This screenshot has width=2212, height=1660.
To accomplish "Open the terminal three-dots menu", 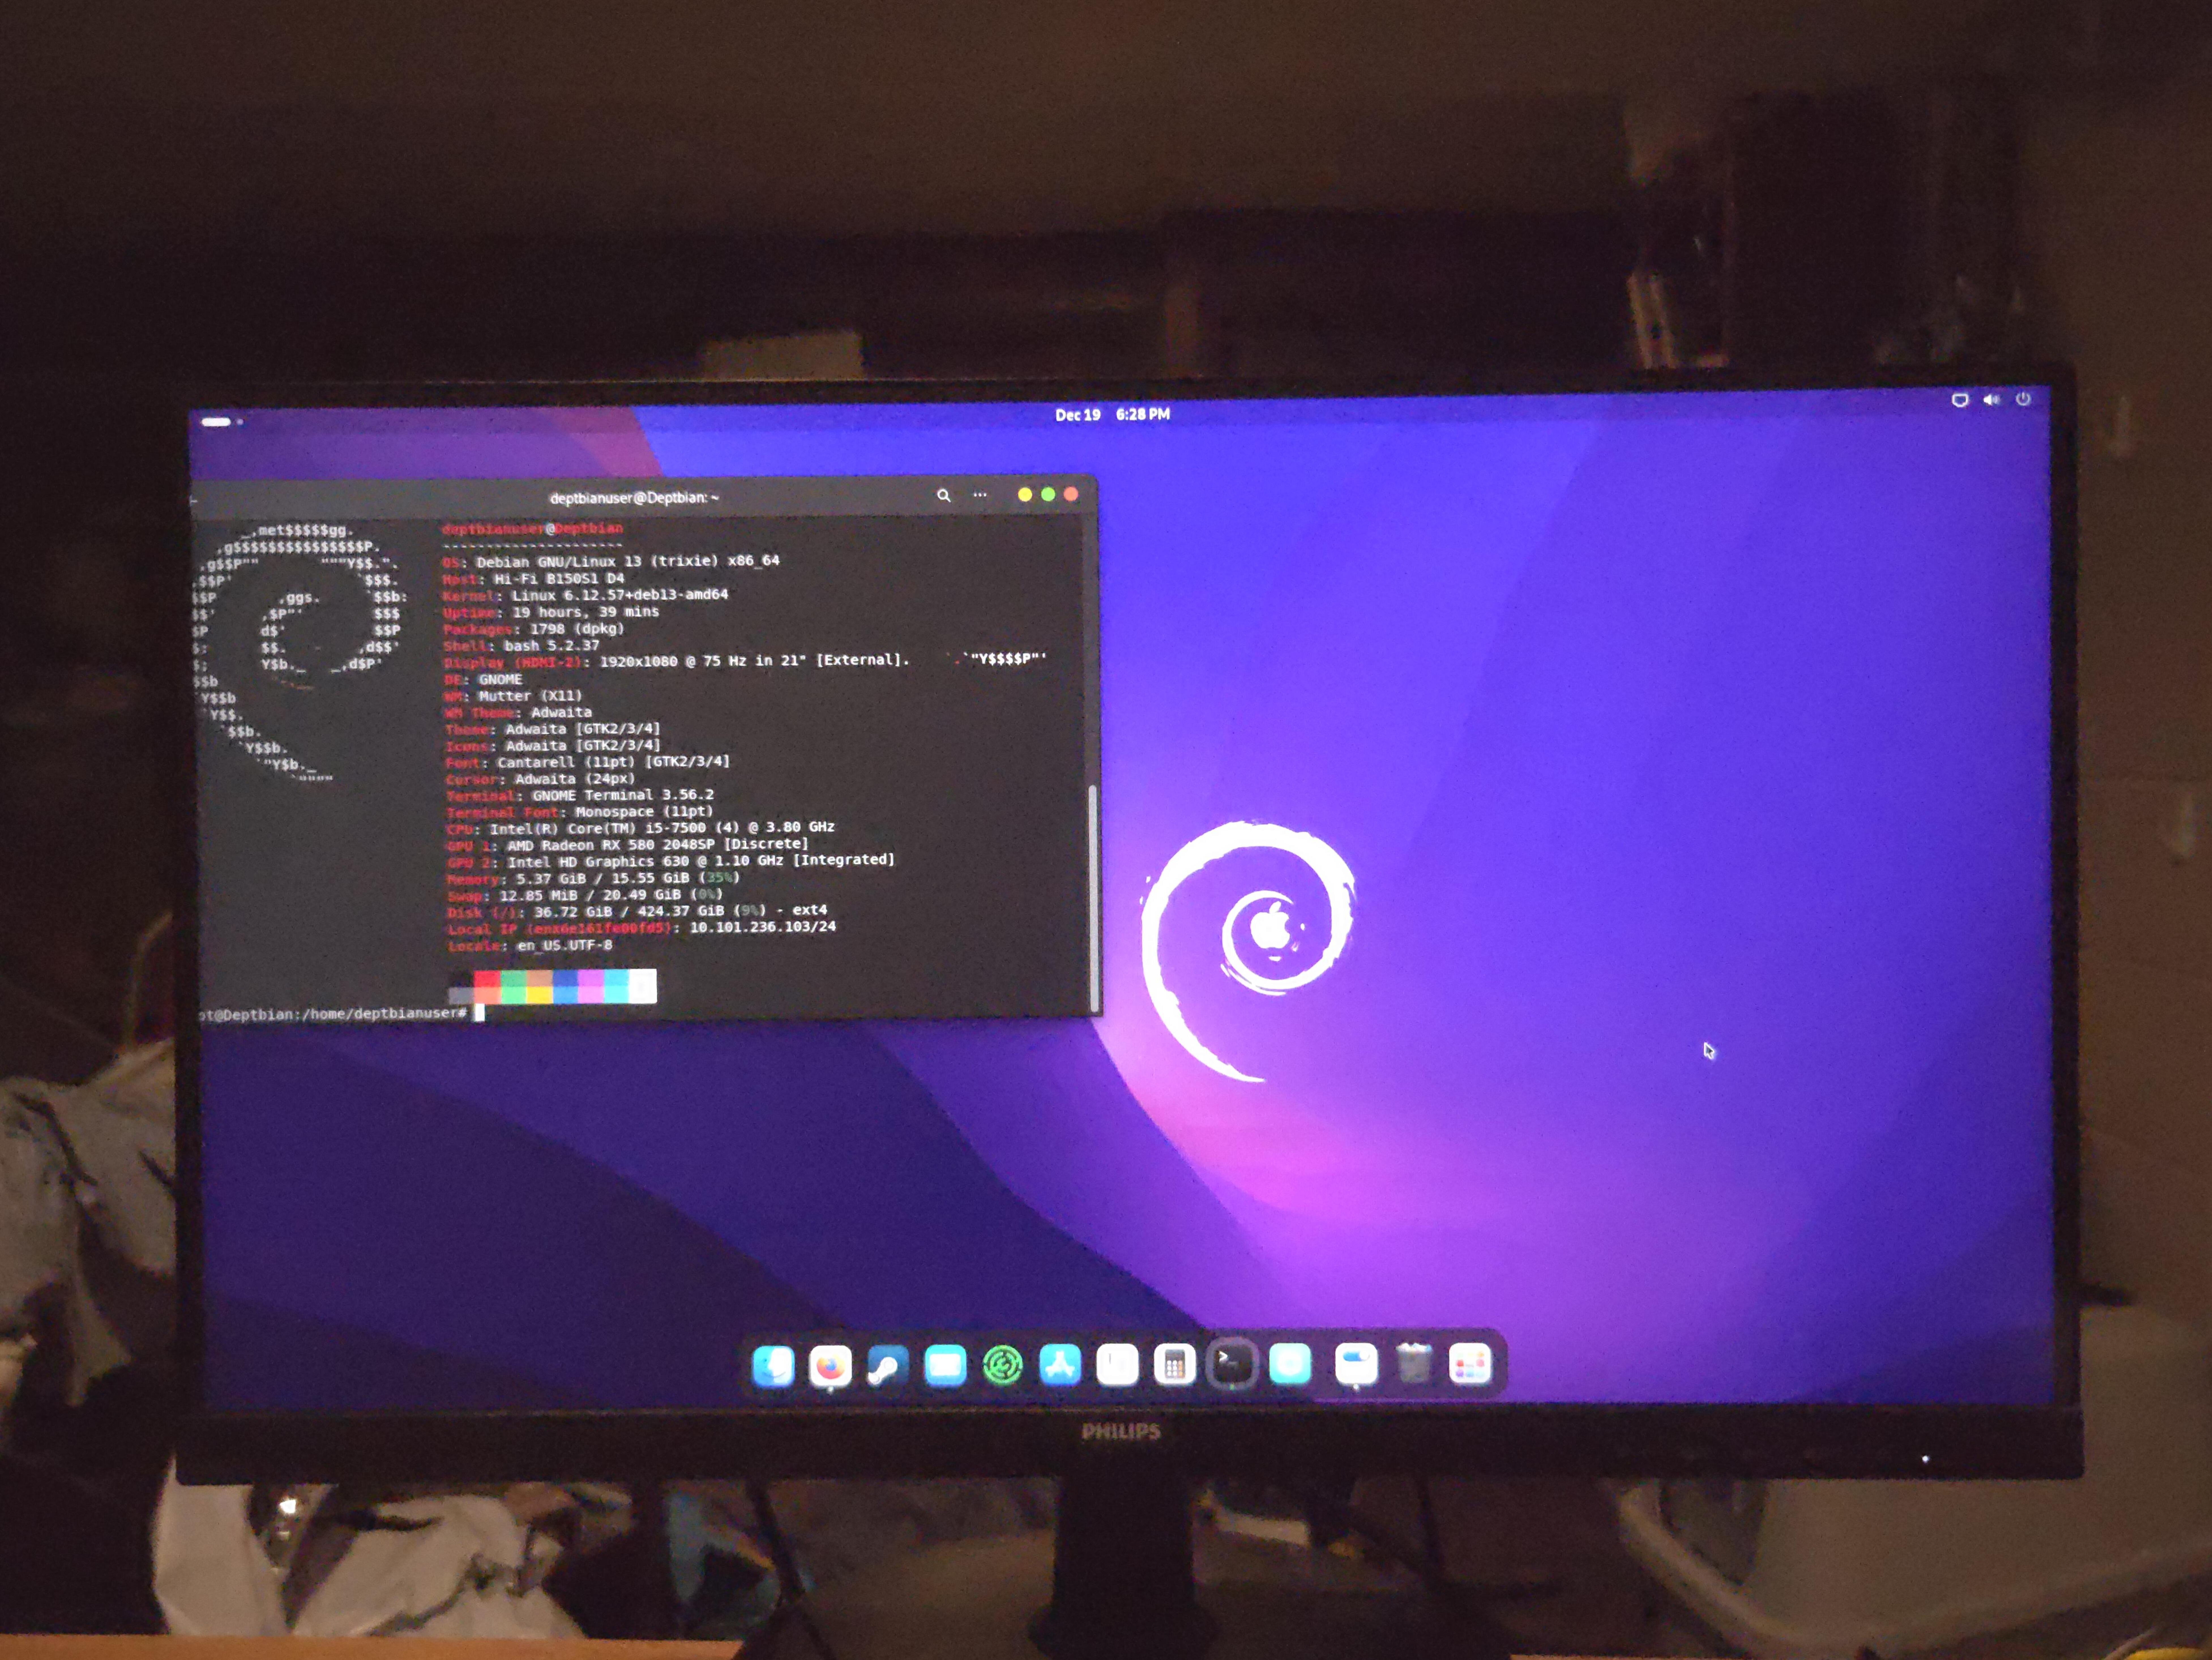I will click(980, 495).
